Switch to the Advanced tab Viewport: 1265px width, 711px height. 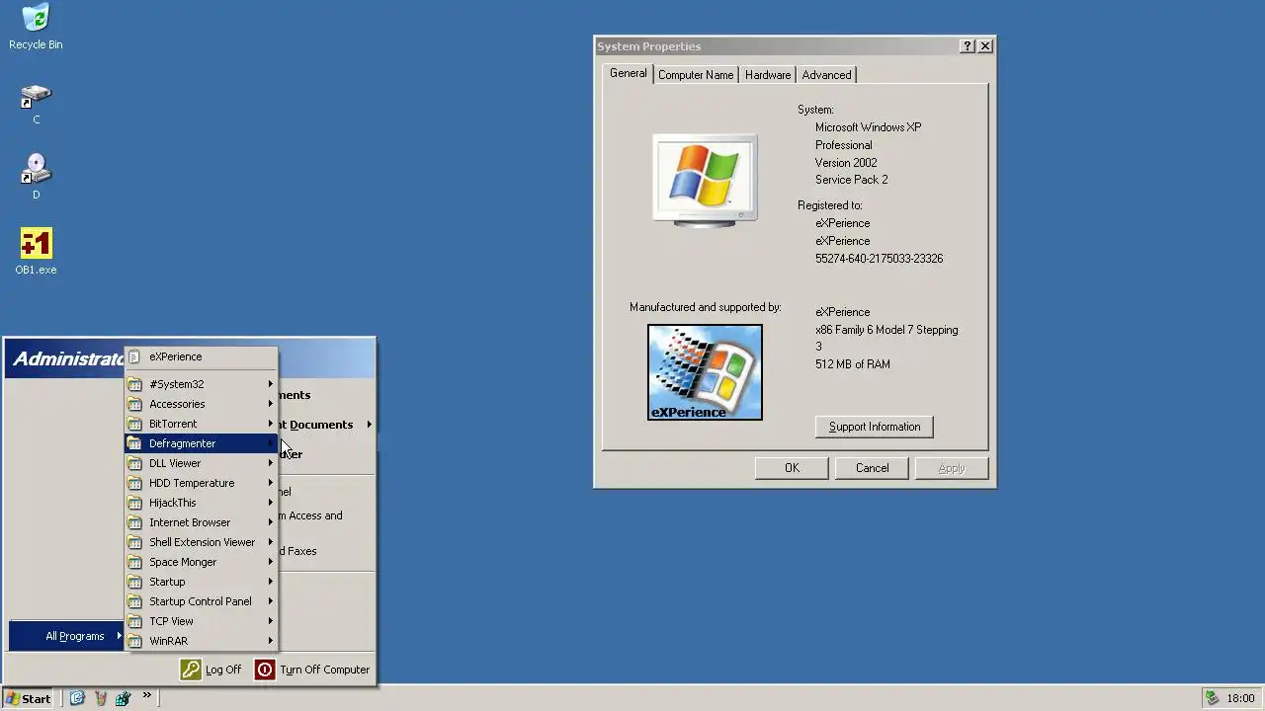(826, 75)
